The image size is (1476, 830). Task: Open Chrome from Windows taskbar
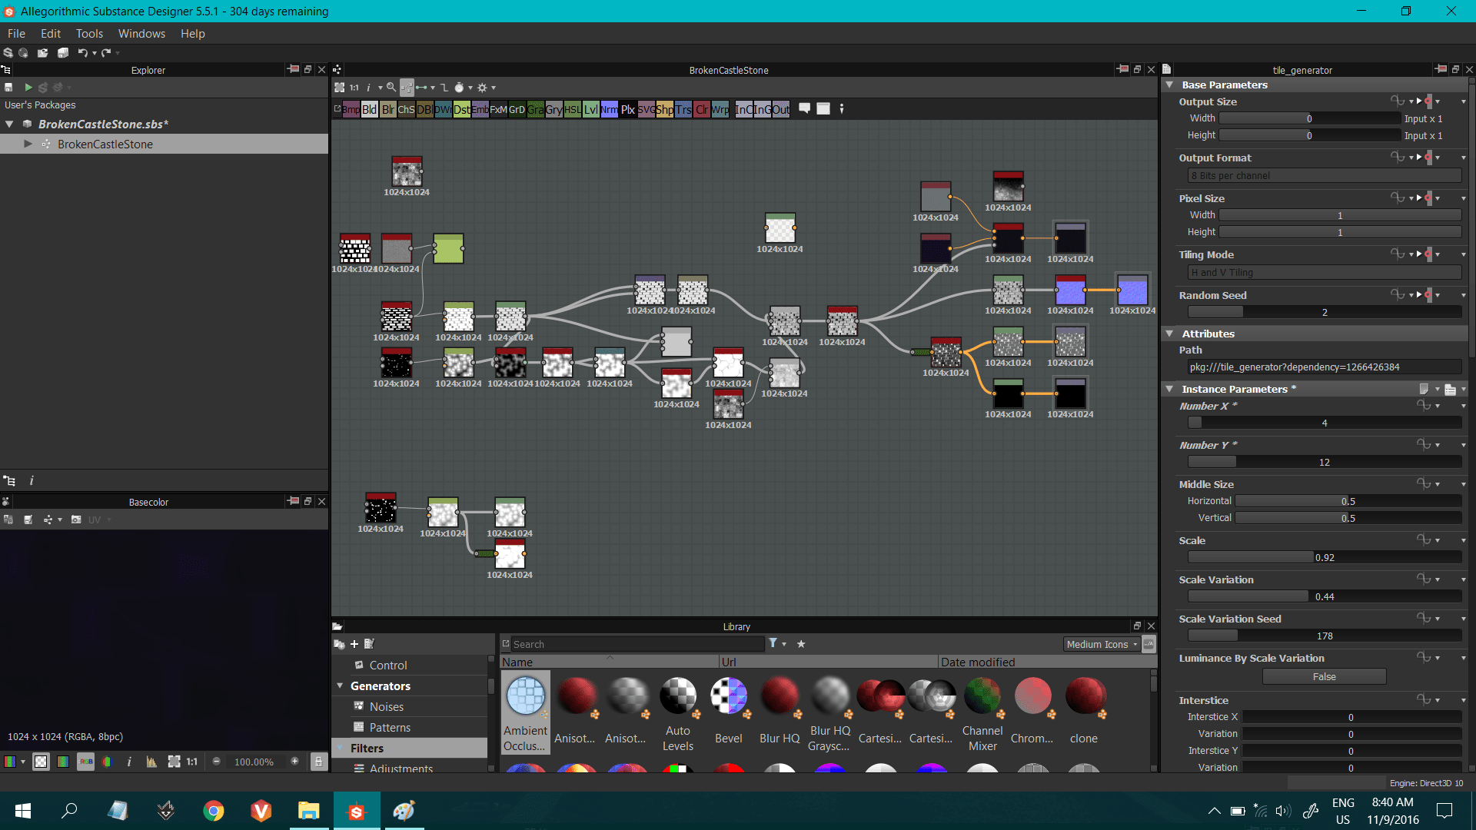point(214,811)
